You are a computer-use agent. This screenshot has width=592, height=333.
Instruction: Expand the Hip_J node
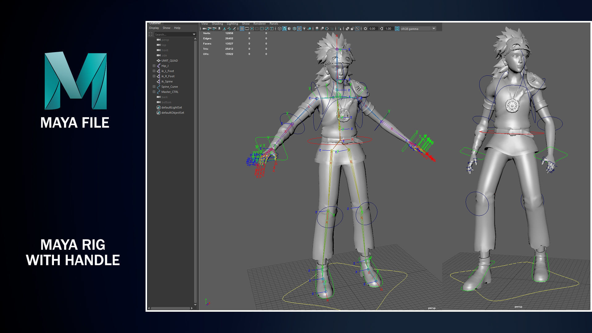(154, 66)
